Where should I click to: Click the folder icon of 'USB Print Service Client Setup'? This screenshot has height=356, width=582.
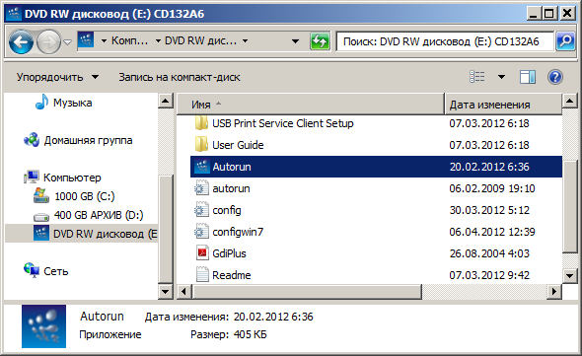201,122
